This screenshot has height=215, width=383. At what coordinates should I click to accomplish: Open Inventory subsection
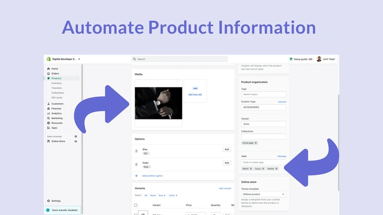[x=56, y=83]
